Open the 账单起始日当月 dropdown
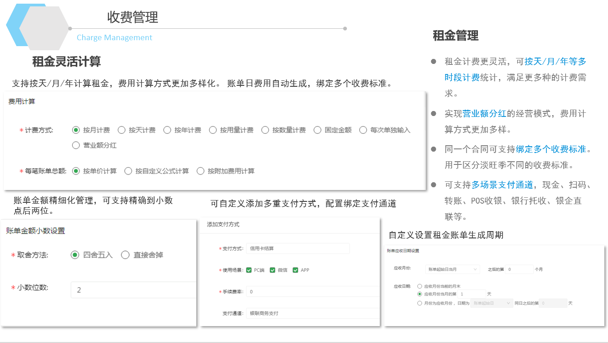Image resolution: width=608 pixels, height=343 pixels. point(452,269)
